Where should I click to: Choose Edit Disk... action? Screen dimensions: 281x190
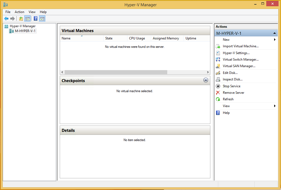point(230,73)
